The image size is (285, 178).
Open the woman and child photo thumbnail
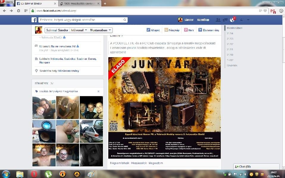coord(44,108)
